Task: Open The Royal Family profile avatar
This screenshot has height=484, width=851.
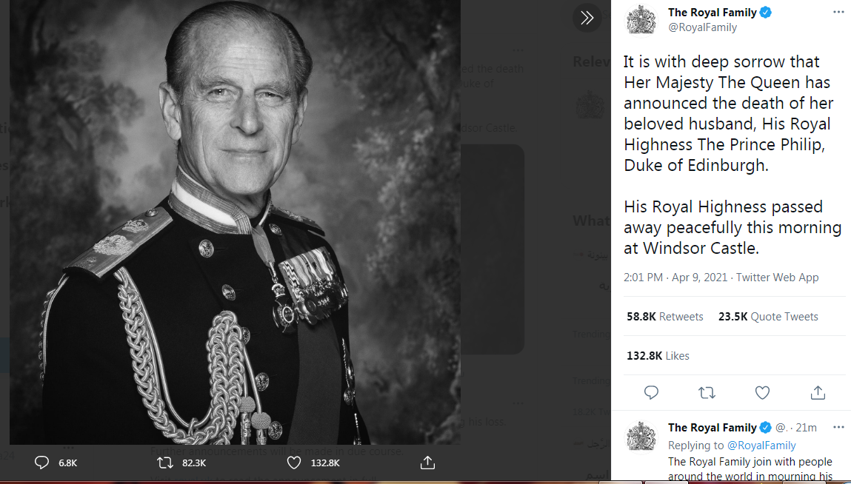Action: point(641,19)
